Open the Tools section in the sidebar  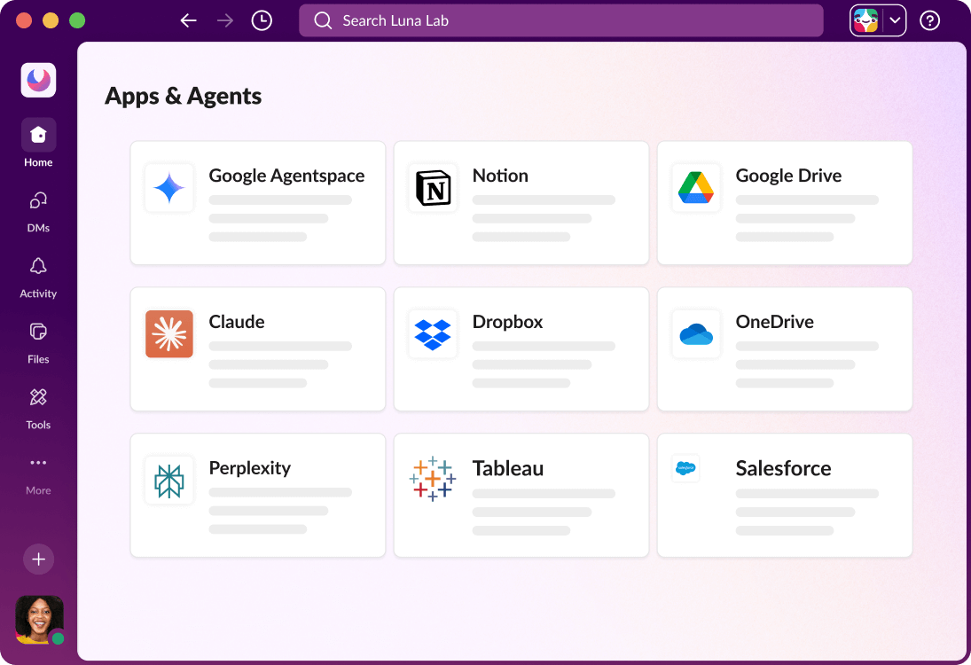38,408
